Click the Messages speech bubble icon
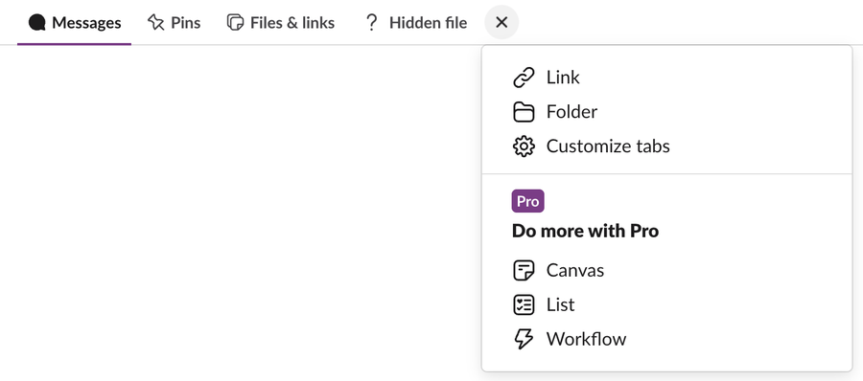The height and width of the screenshot is (381, 863). click(36, 23)
